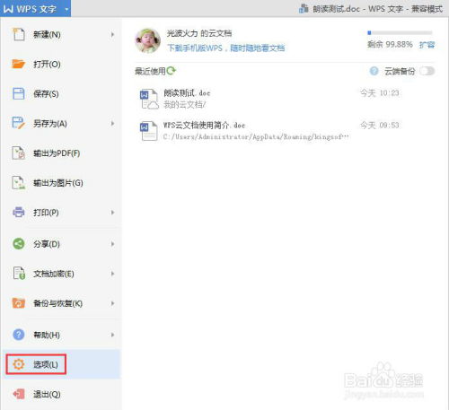Click the Save As pencil icon
The image size is (449, 410).
[x=19, y=123]
